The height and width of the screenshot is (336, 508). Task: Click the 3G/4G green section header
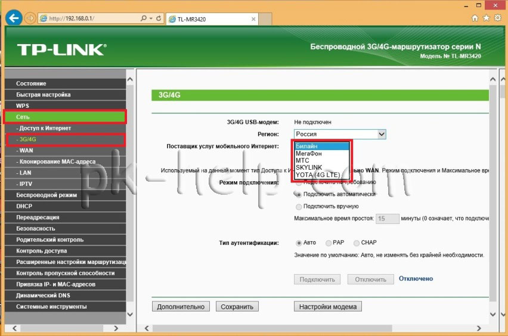pos(320,95)
